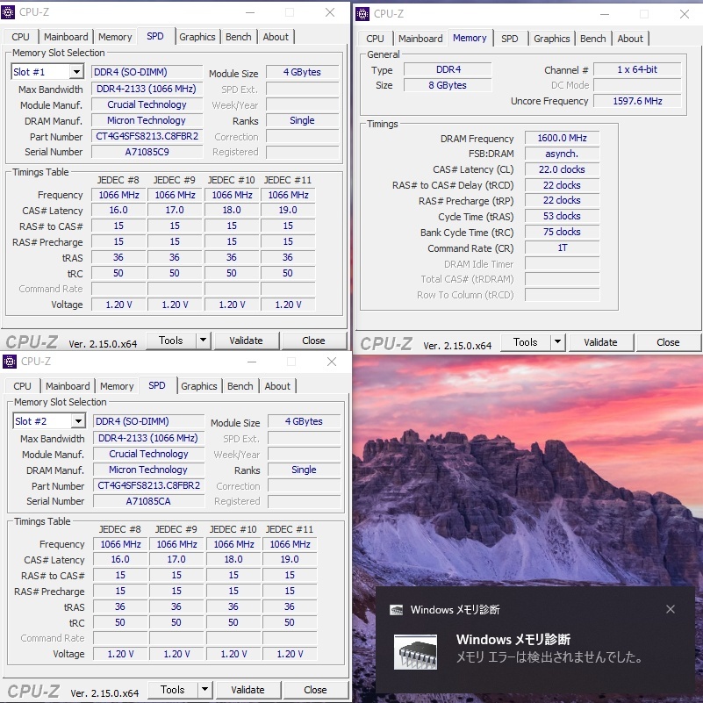Open the Bench tab in the Slot #2 window
Screen dimensions: 703x703
[x=240, y=386]
